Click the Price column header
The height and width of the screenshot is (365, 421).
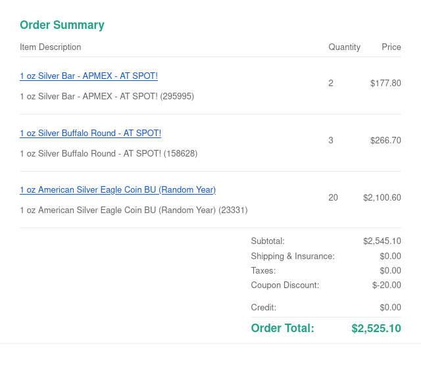391,47
